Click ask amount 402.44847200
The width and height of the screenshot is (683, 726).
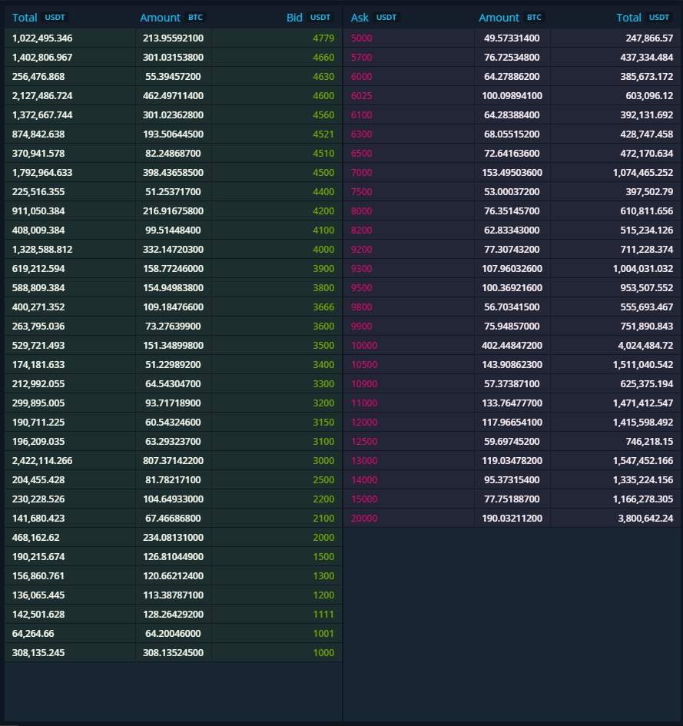pos(512,346)
